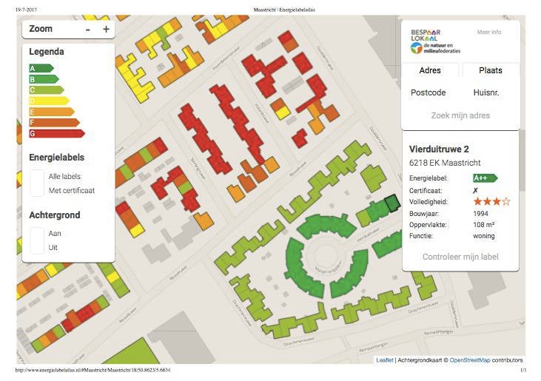Click Controleer mijn label button
This screenshot has width=541, height=381.
coord(460,257)
